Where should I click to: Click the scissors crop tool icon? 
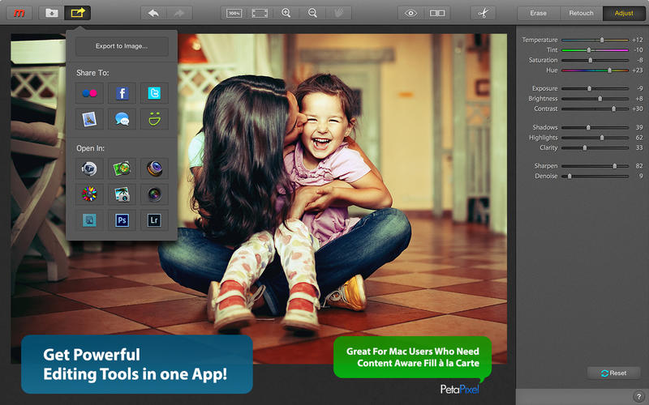click(x=482, y=13)
